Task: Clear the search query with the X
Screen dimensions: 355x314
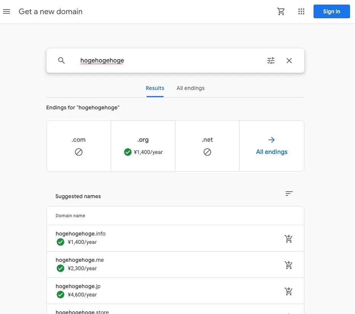Action: point(289,60)
